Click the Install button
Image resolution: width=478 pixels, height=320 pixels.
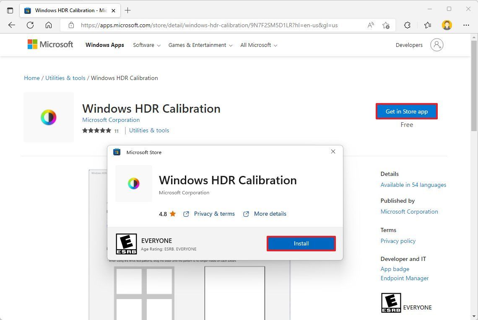(301, 244)
